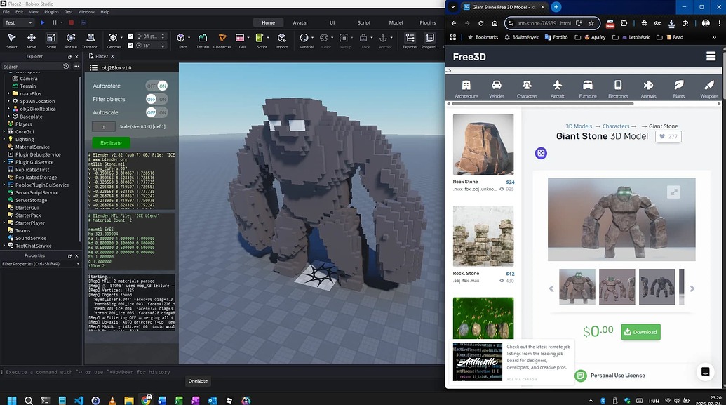Open the Window menu
The width and height of the screenshot is (726, 405).
click(86, 12)
